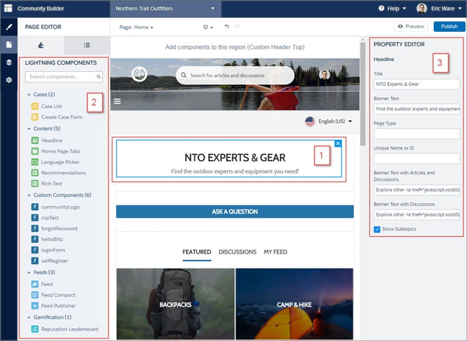Select the Language Picker component icon

coord(35,162)
